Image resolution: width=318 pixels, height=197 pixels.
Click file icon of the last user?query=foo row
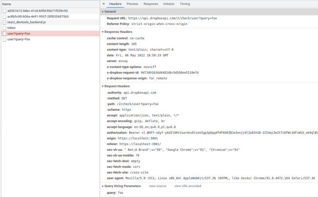pos(4,40)
